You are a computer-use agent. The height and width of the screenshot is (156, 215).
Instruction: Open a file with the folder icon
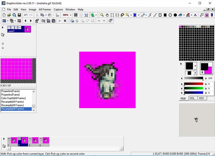(x=9, y=15)
